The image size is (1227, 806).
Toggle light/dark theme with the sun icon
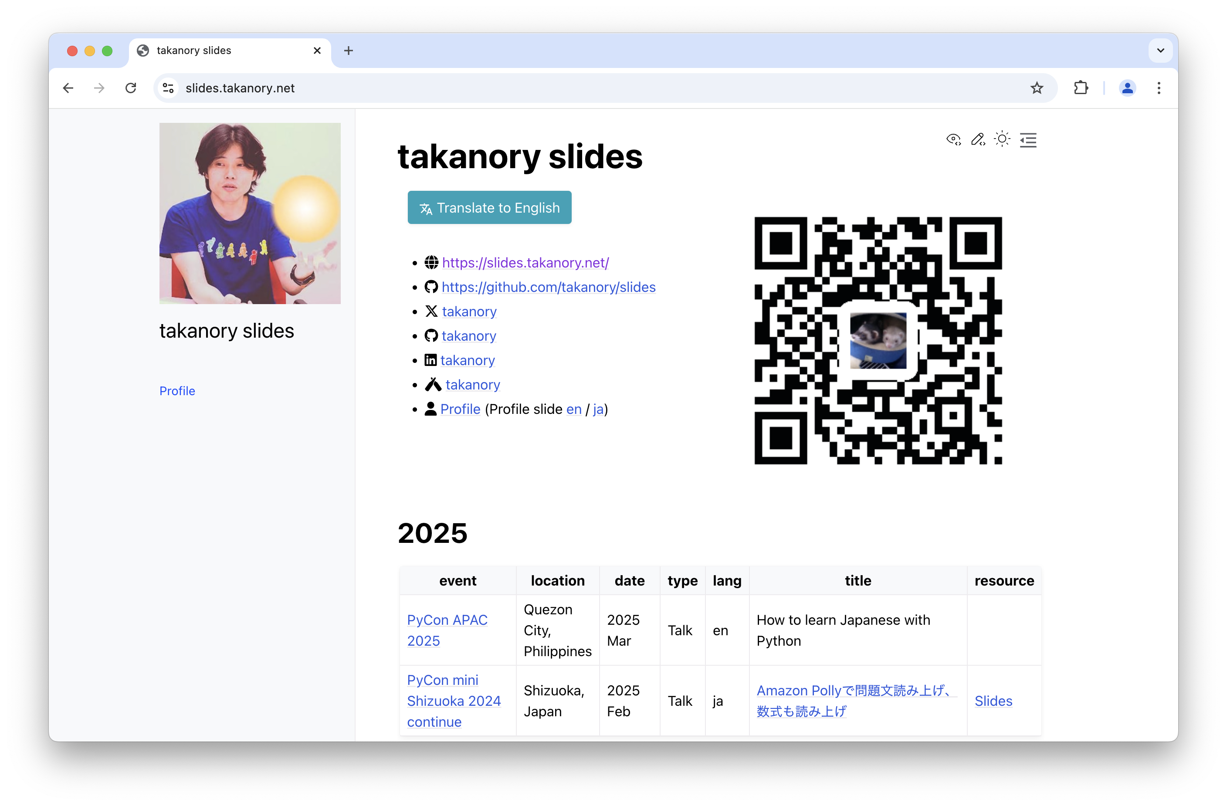point(1001,139)
